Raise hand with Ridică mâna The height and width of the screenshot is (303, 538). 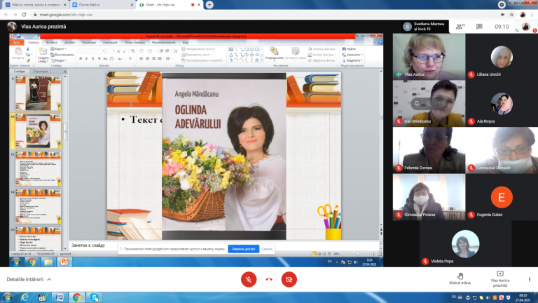[460, 278]
